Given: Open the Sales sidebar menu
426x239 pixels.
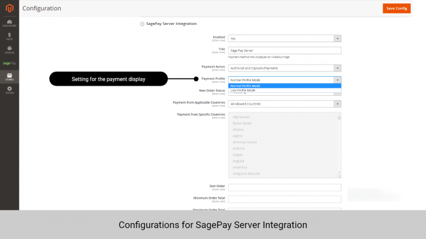Looking at the screenshot, I should [x=10, y=36].
